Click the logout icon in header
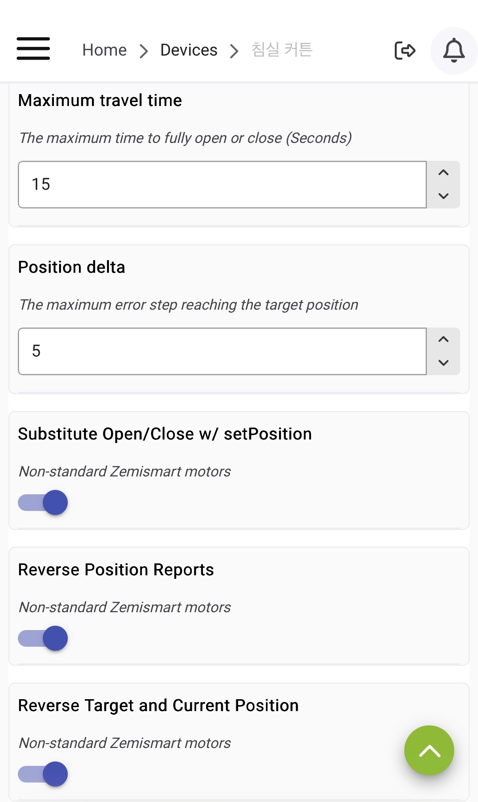Screen dimensions: 478x802 [x=405, y=50]
